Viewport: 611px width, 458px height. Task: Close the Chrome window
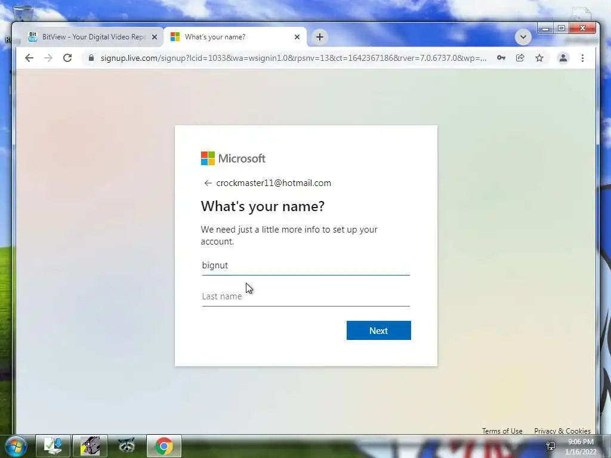click(582, 29)
